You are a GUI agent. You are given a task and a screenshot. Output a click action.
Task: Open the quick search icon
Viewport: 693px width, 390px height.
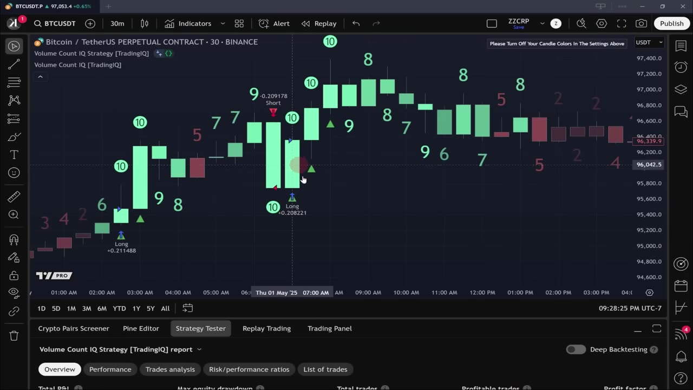point(581,23)
